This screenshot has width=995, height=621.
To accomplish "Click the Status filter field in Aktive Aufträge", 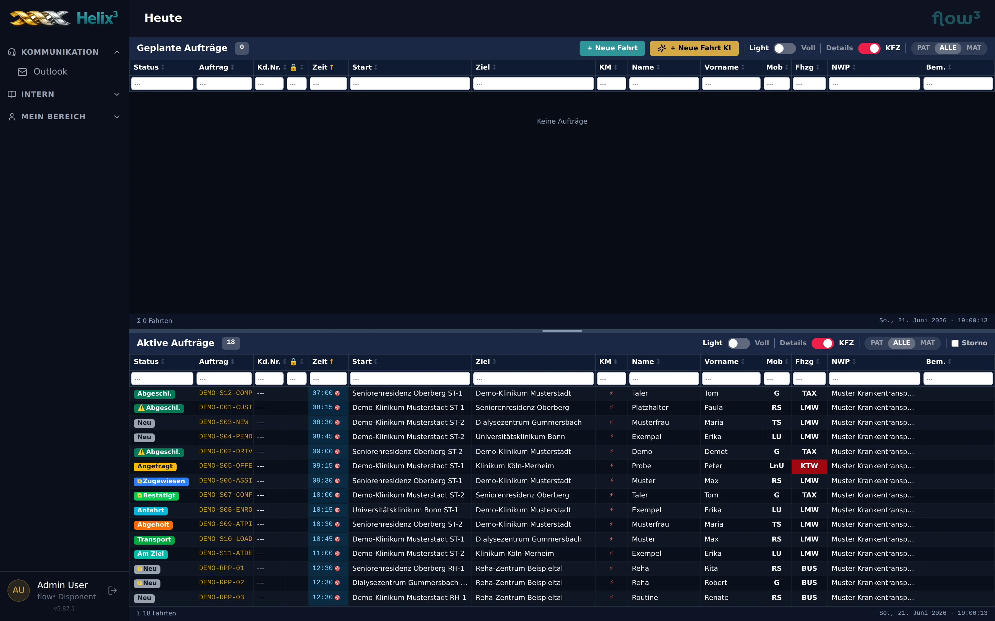I will click(x=162, y=378).
